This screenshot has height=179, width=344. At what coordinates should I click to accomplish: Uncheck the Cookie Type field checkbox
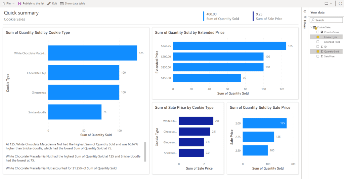[x=318, y=37]
